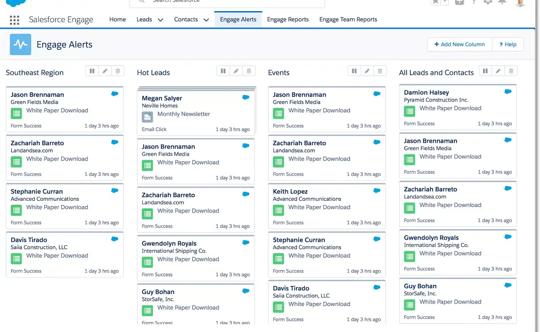
Task: Open the notifications bell
Action: point(502,2)
